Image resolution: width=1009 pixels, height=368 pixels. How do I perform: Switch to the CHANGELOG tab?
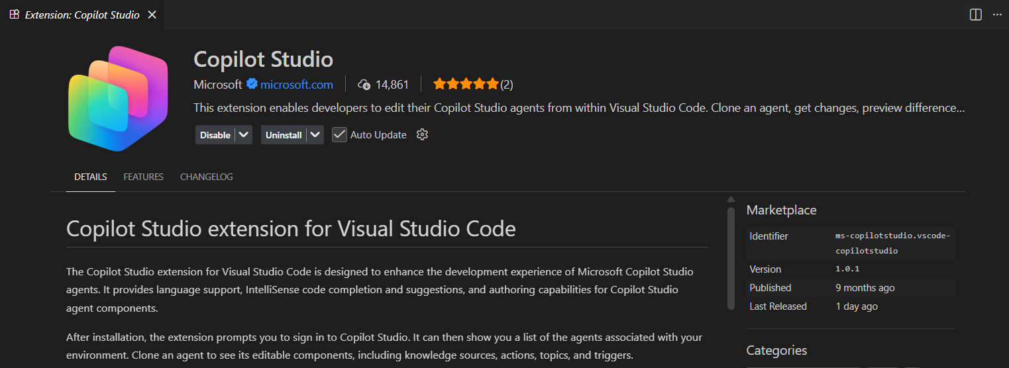pos(207,177)
